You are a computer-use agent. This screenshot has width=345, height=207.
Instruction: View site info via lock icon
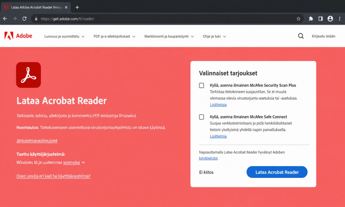(36, 19)
